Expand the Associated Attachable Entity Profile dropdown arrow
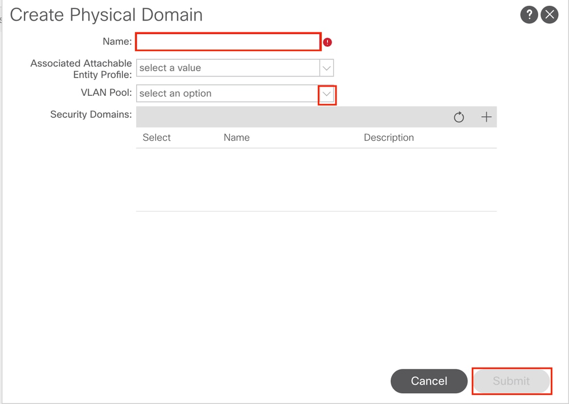This screenshot has height=404, width=569. (x=326, y=68)
